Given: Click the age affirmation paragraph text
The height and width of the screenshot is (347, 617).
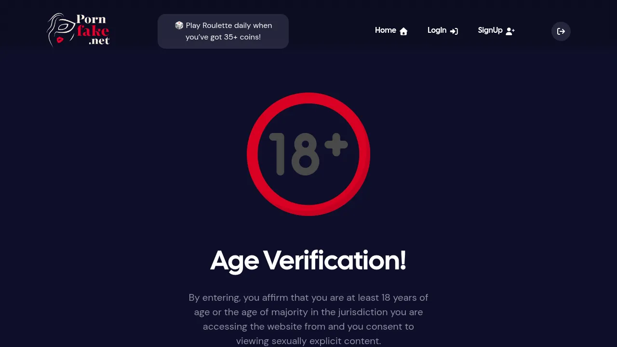Looking at the screenshot, I should click(308, 312).
